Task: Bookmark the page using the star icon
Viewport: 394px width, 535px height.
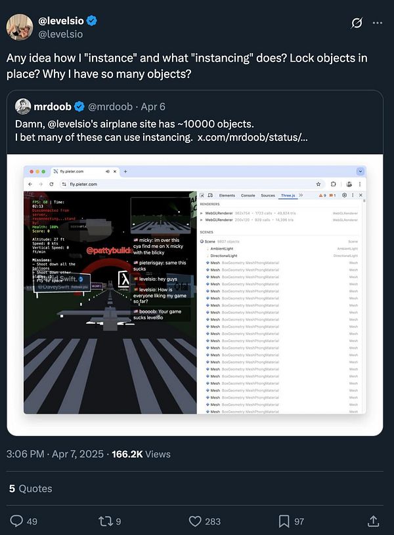Action: click(318, 184)
